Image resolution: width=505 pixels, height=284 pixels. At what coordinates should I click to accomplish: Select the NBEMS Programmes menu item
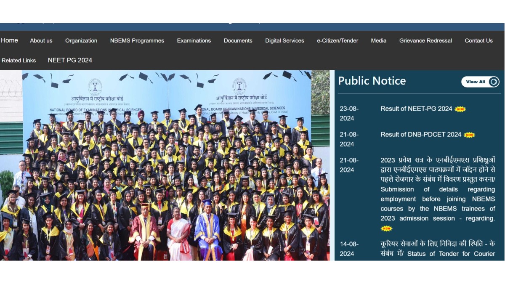137,40
